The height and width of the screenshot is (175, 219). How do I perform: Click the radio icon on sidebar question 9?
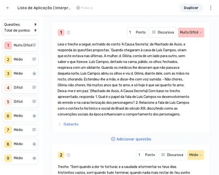(34, 158)
